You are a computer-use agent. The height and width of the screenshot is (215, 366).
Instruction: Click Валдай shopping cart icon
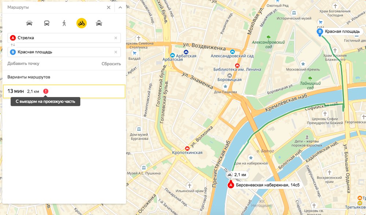click(134, 53)
